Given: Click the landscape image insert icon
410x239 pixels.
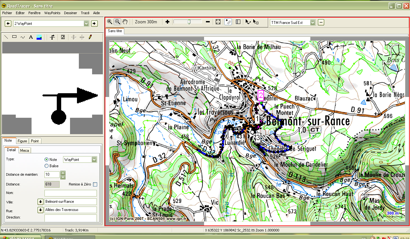Looking at the screenshot, I should pos(39,37).
